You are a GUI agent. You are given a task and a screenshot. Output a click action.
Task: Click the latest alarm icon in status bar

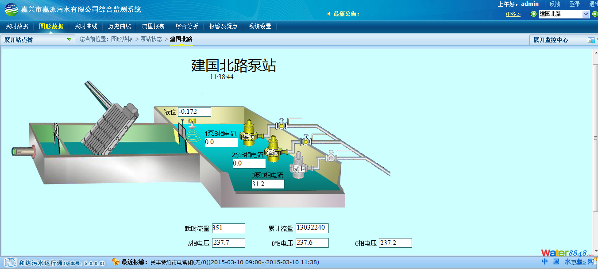[x=116, y=262]
